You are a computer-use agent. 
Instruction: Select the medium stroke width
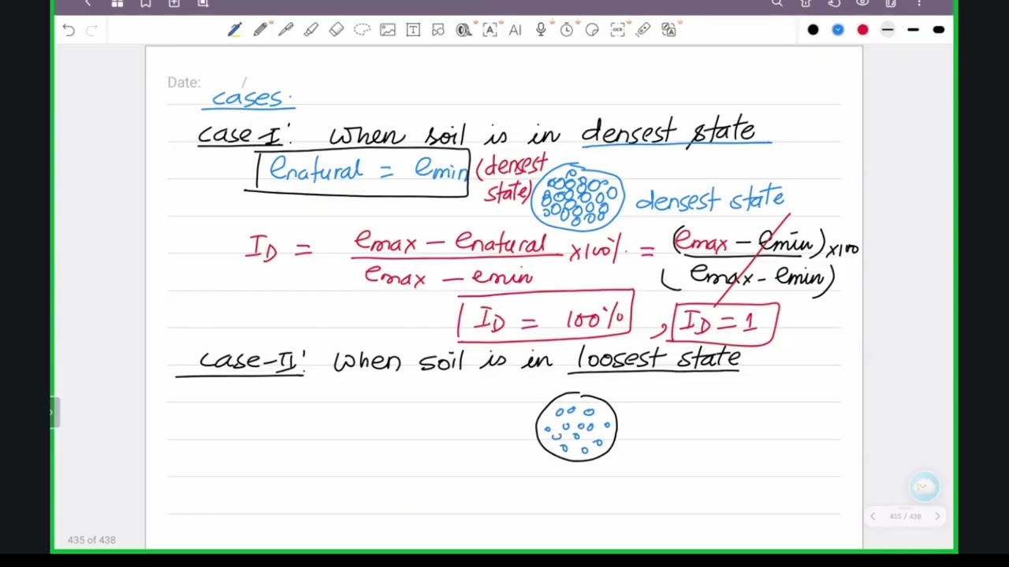(913, 30)
